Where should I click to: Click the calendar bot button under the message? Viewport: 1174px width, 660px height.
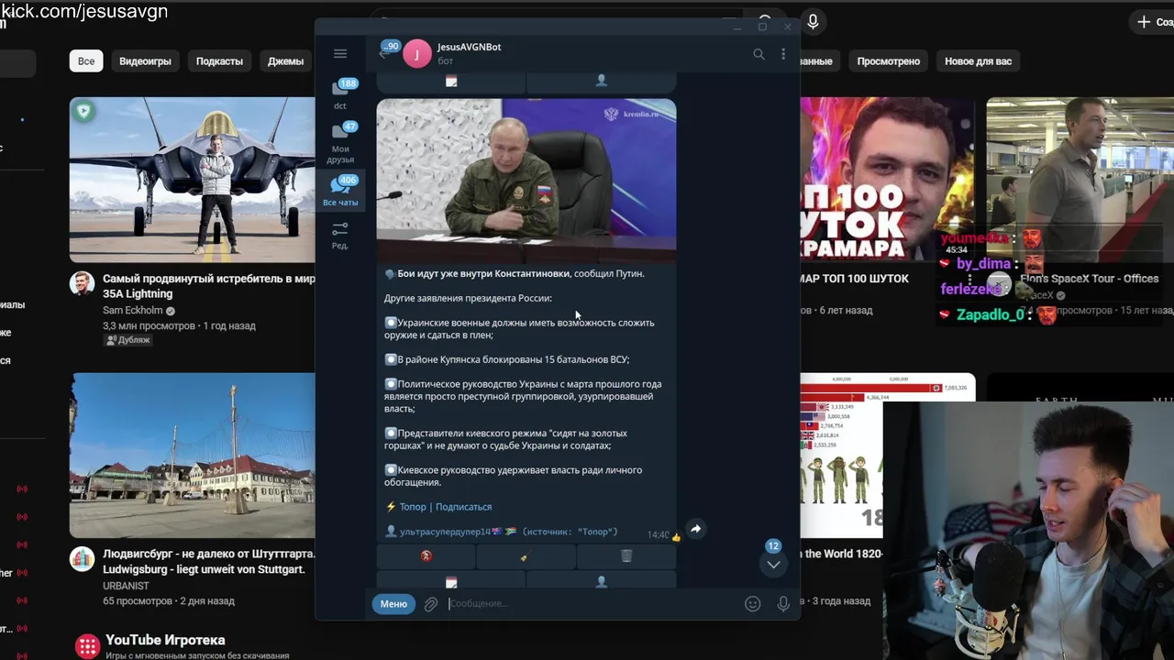451,581
